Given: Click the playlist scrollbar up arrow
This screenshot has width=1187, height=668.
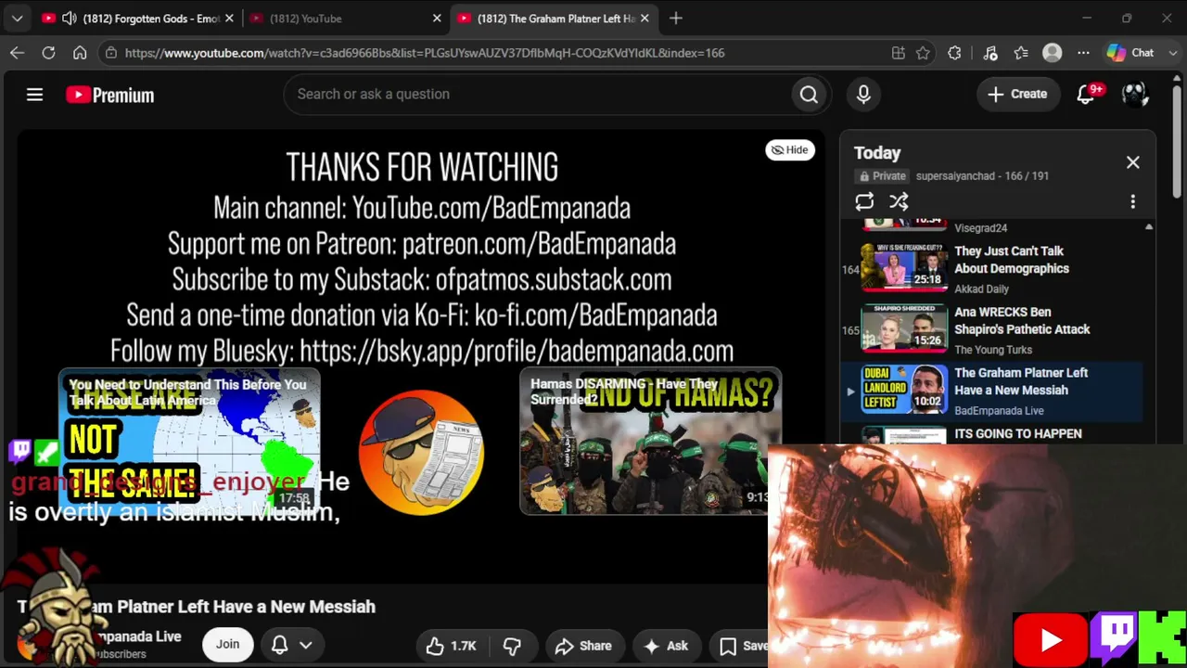Looking at the screenshot, I should click(1149, 227).
